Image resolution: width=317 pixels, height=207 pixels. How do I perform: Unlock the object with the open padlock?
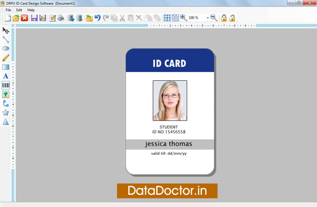coord(232,18)
